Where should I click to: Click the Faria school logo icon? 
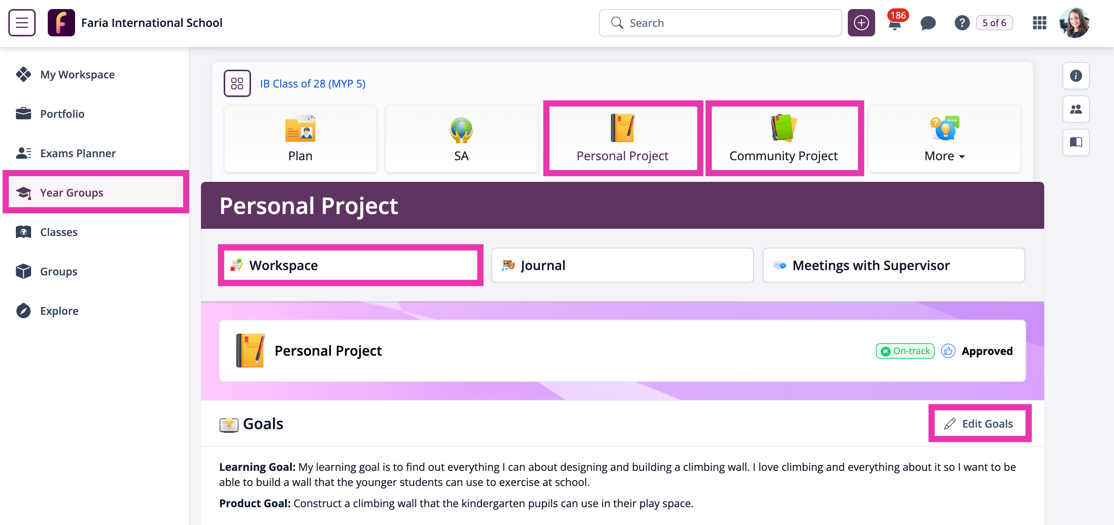[61, 22]
